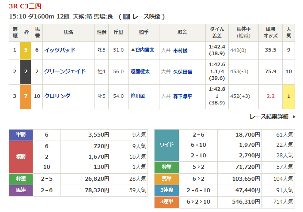This screenshot has width=303, height=212.
Task: Click the black frame number 2 cell
Action: point(26,71)
